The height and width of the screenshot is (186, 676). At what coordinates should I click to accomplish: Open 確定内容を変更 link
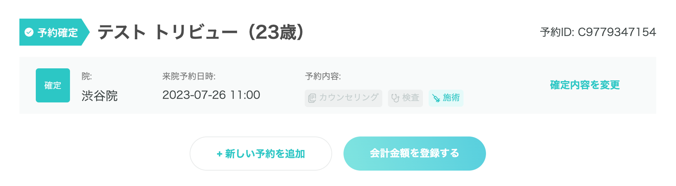pyautogui.click(x=584, y=85)
